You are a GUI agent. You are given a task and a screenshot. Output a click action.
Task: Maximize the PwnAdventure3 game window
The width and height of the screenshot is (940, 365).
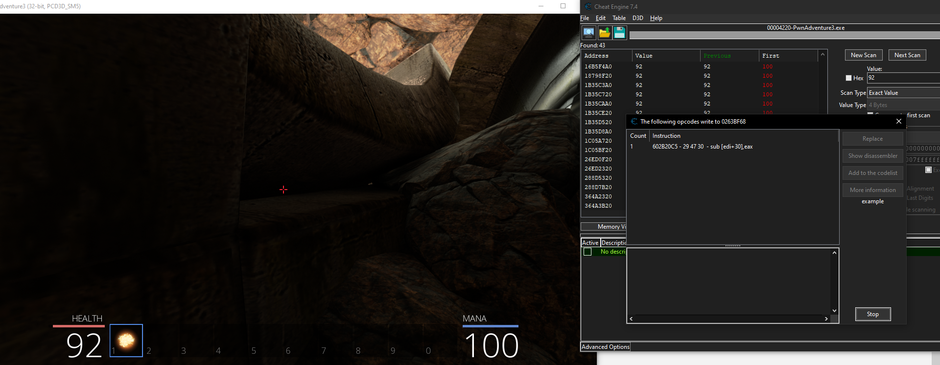563,6
